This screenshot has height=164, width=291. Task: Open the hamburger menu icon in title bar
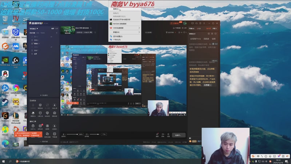[204, 23]
